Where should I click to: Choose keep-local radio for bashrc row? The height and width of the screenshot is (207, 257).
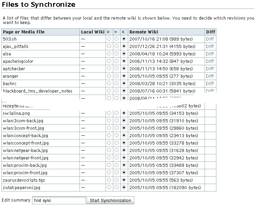(x=109, y=83)
